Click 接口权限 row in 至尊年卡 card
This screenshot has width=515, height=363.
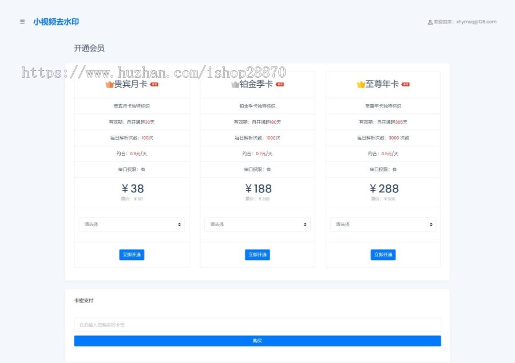tap(383, 169)
